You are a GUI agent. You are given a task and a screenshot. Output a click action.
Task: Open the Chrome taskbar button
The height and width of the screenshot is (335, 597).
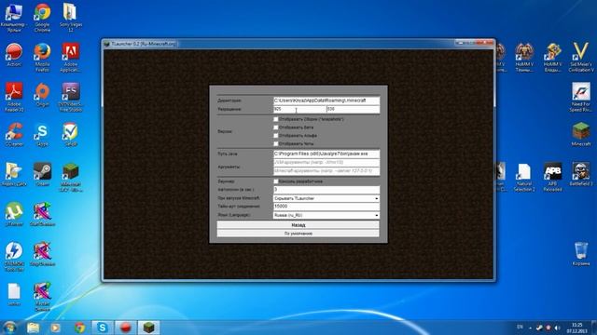[x=79, y=328]
